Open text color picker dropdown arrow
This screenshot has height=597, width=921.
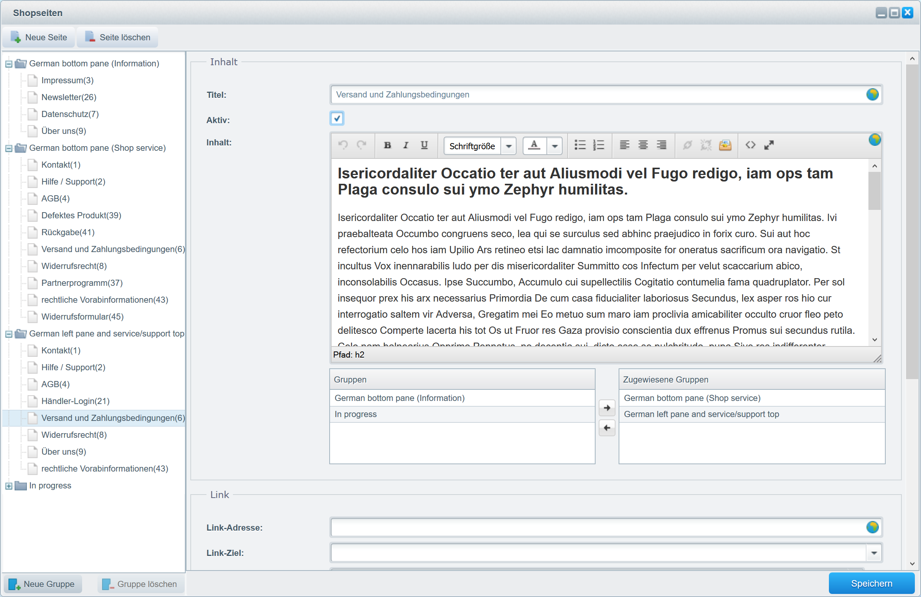coord(555,146)
